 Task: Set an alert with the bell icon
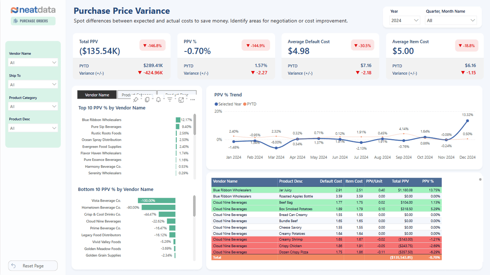pyautogui.click(x=158, y=100)
